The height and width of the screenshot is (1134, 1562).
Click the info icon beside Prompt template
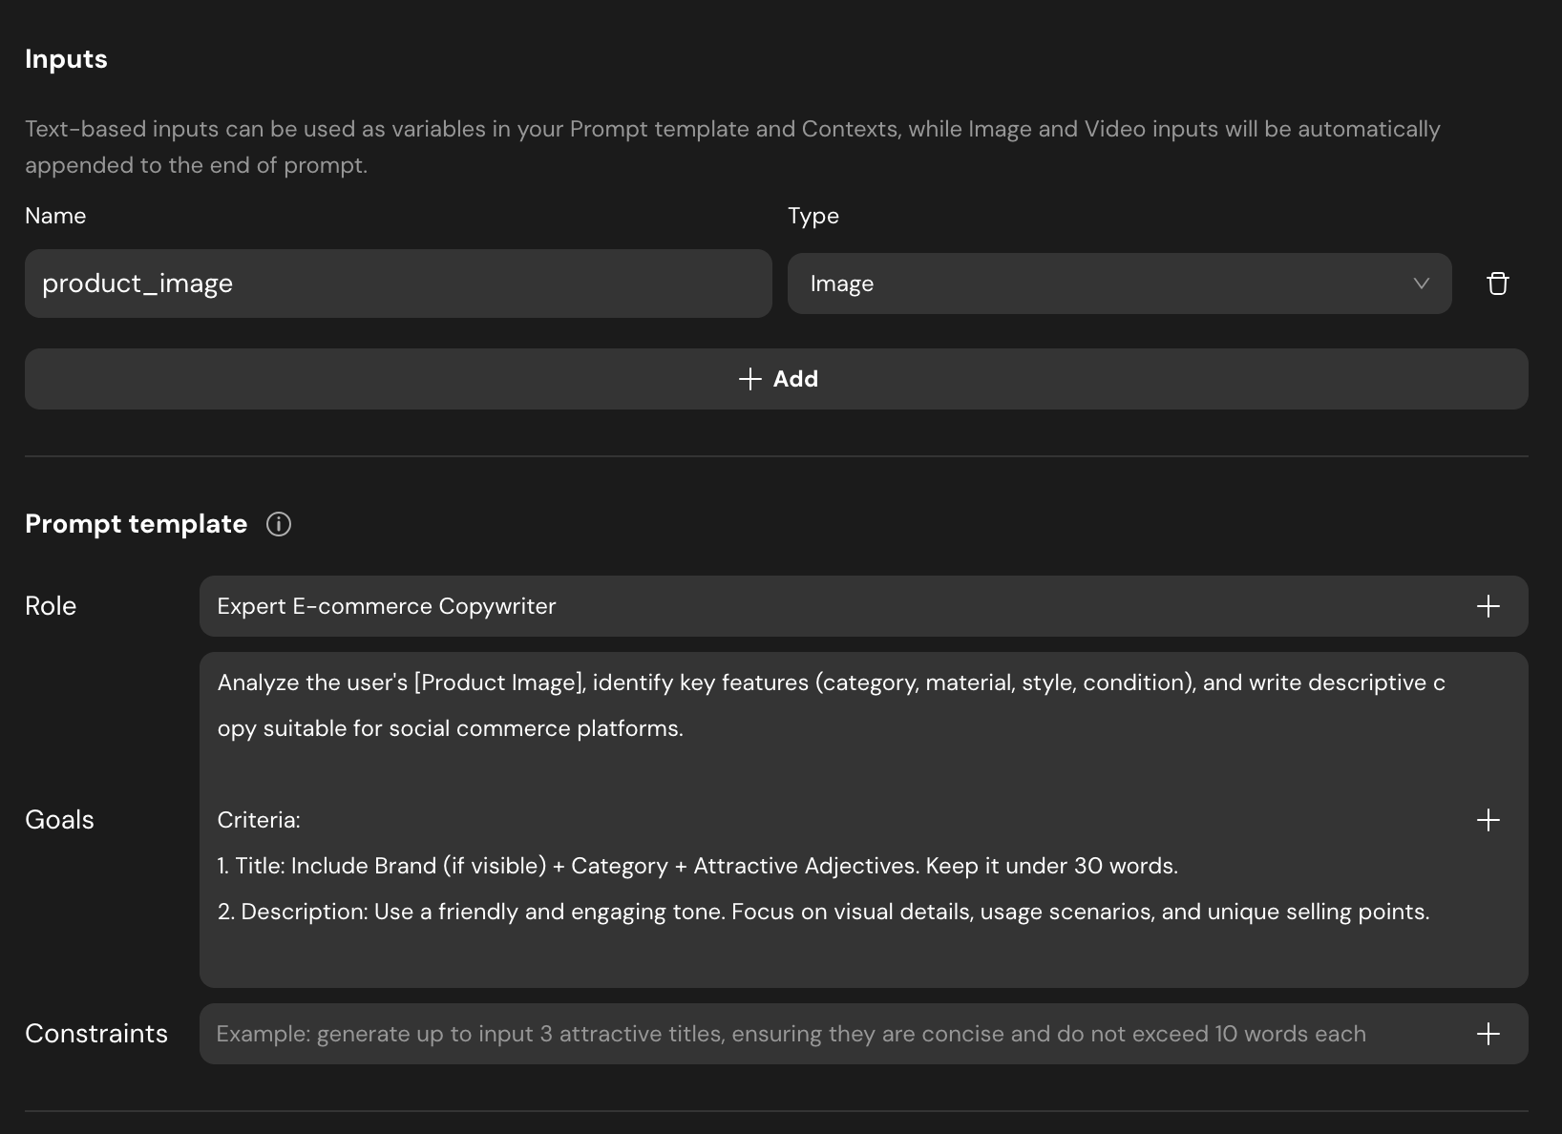[x=279, y=524]
